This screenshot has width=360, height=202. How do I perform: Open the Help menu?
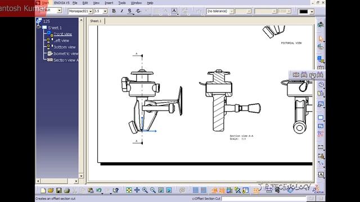(150, 3)
